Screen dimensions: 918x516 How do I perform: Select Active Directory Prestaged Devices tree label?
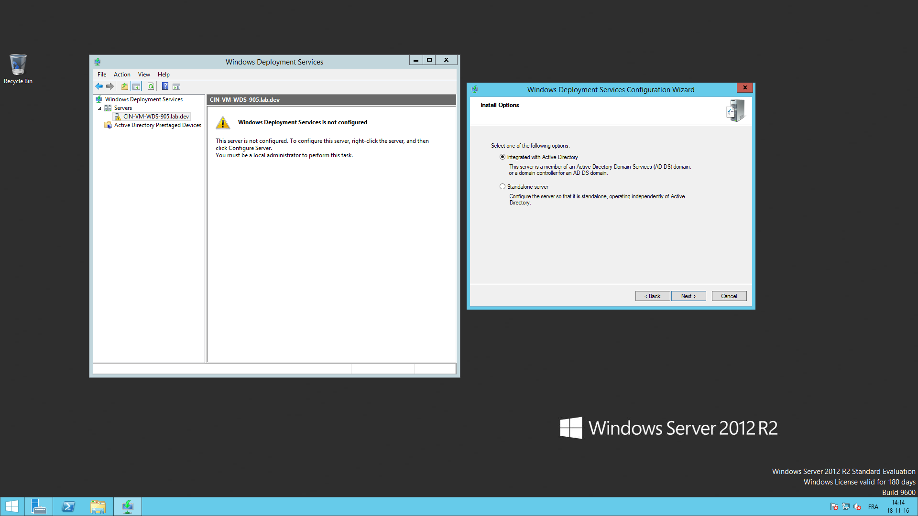click(158, 125)
